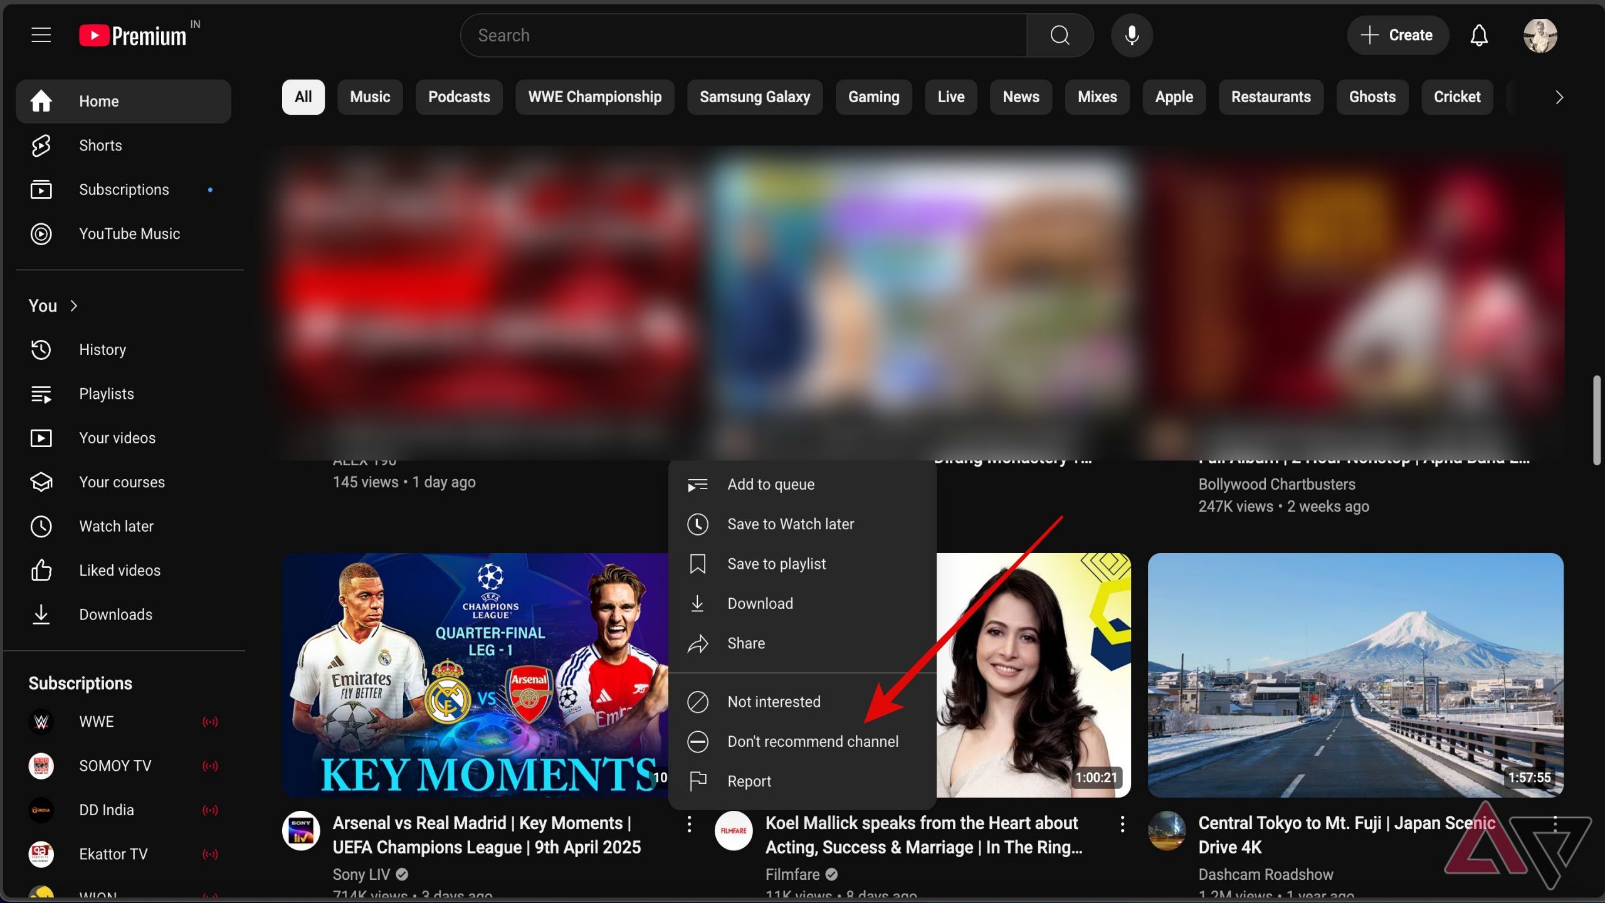Filter by Samsung Galaxy chip
The height and width of the screenshot is (903, 1605).
(x=755, y=97)
